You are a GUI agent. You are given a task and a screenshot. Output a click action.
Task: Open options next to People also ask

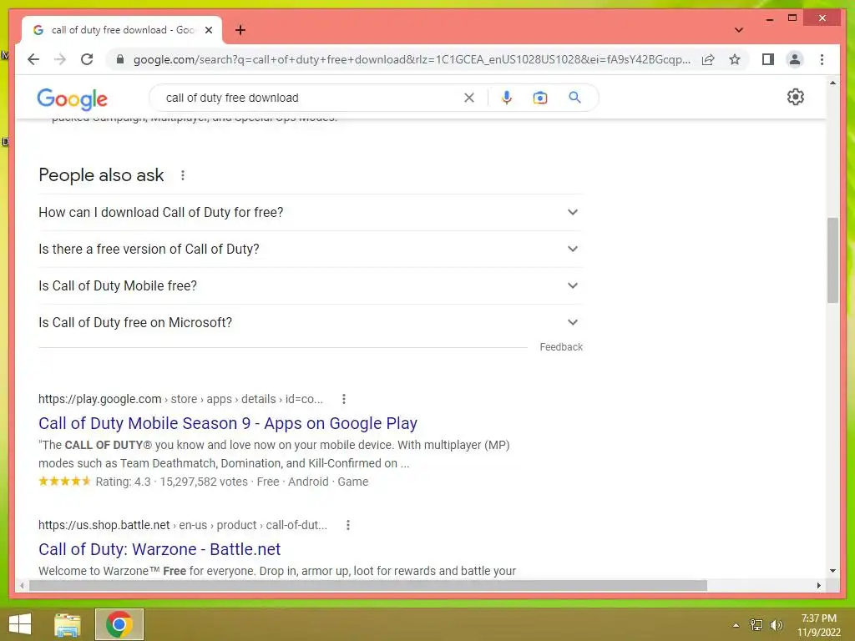tap(183, 175)
